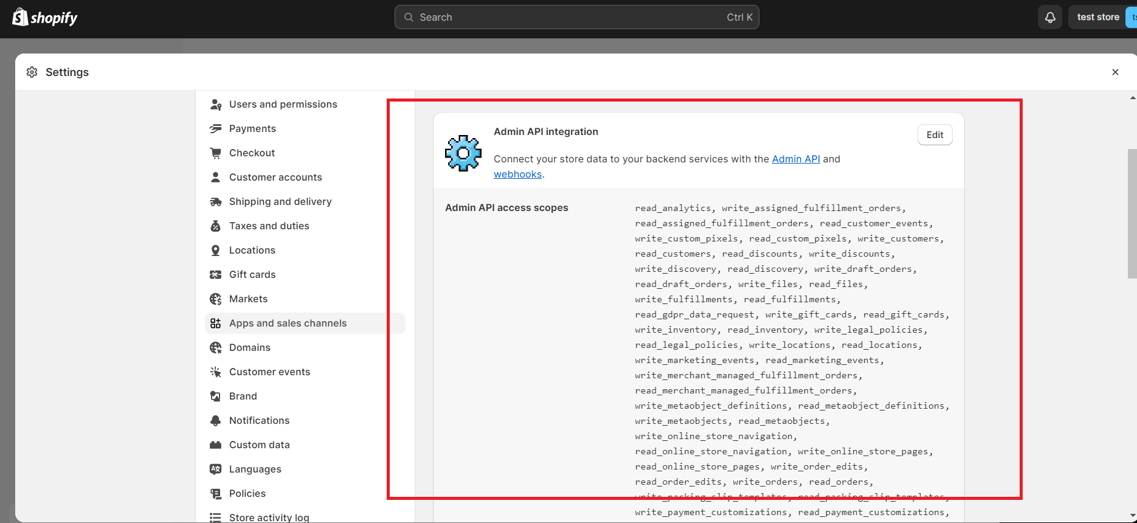Click the Customer accounts person icon
1137x523 pixels.
[215, 178]
